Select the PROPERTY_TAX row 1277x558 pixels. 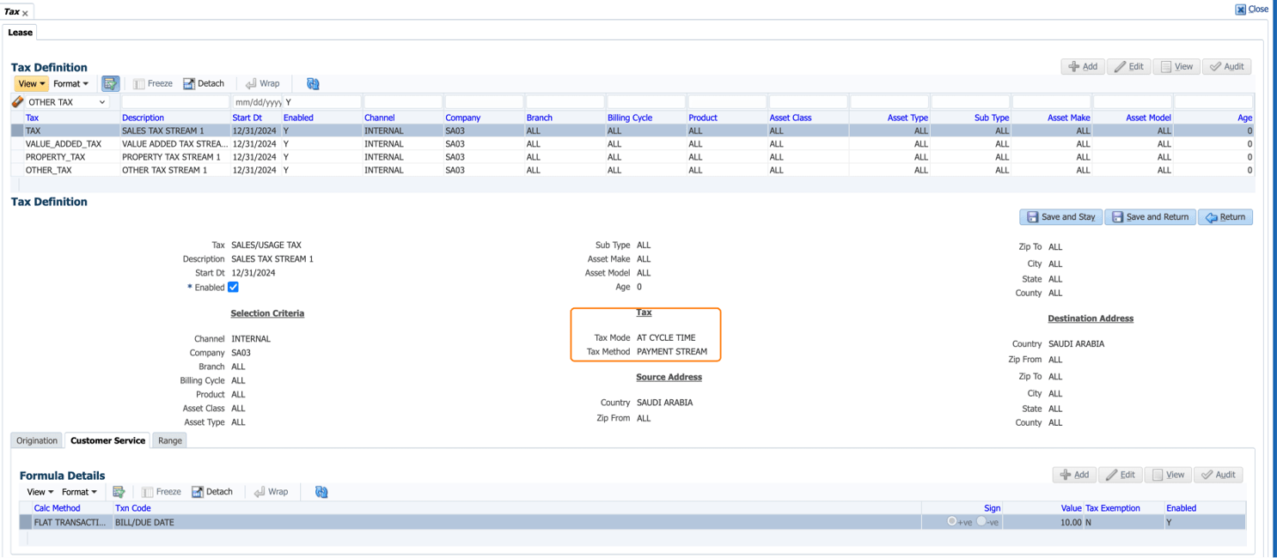tap(632, 157)
